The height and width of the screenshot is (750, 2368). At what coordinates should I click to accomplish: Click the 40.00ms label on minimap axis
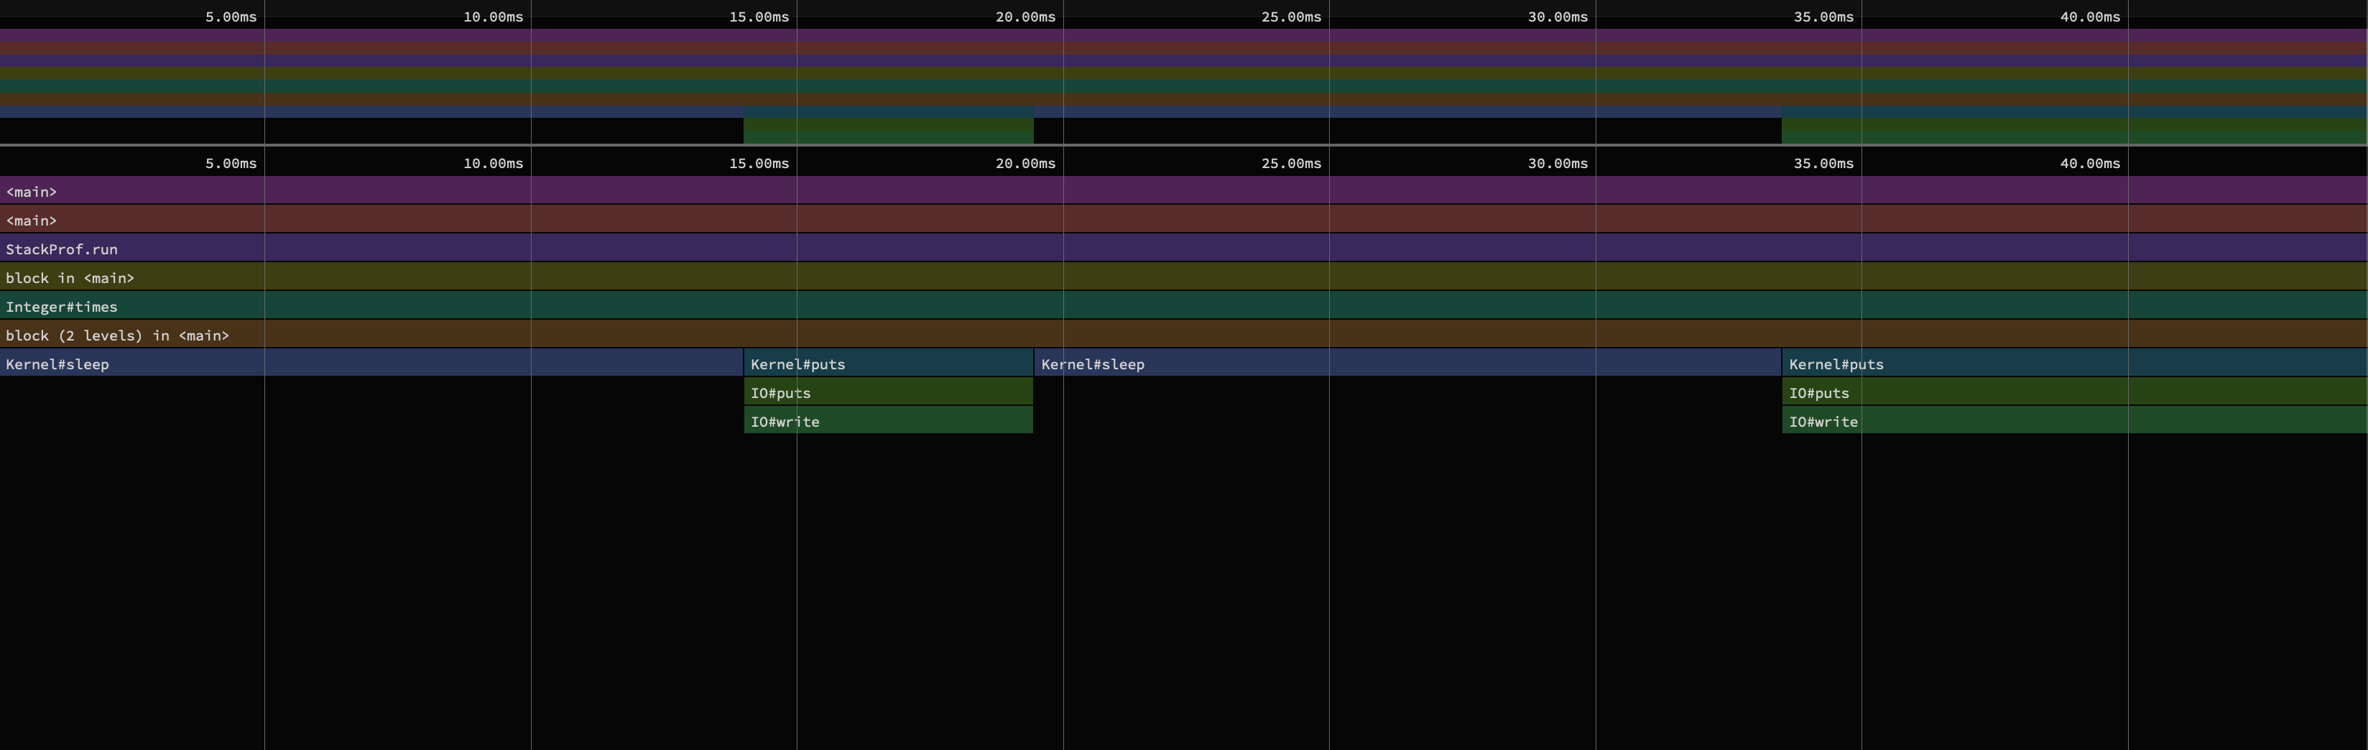(x=2091, y=17)
